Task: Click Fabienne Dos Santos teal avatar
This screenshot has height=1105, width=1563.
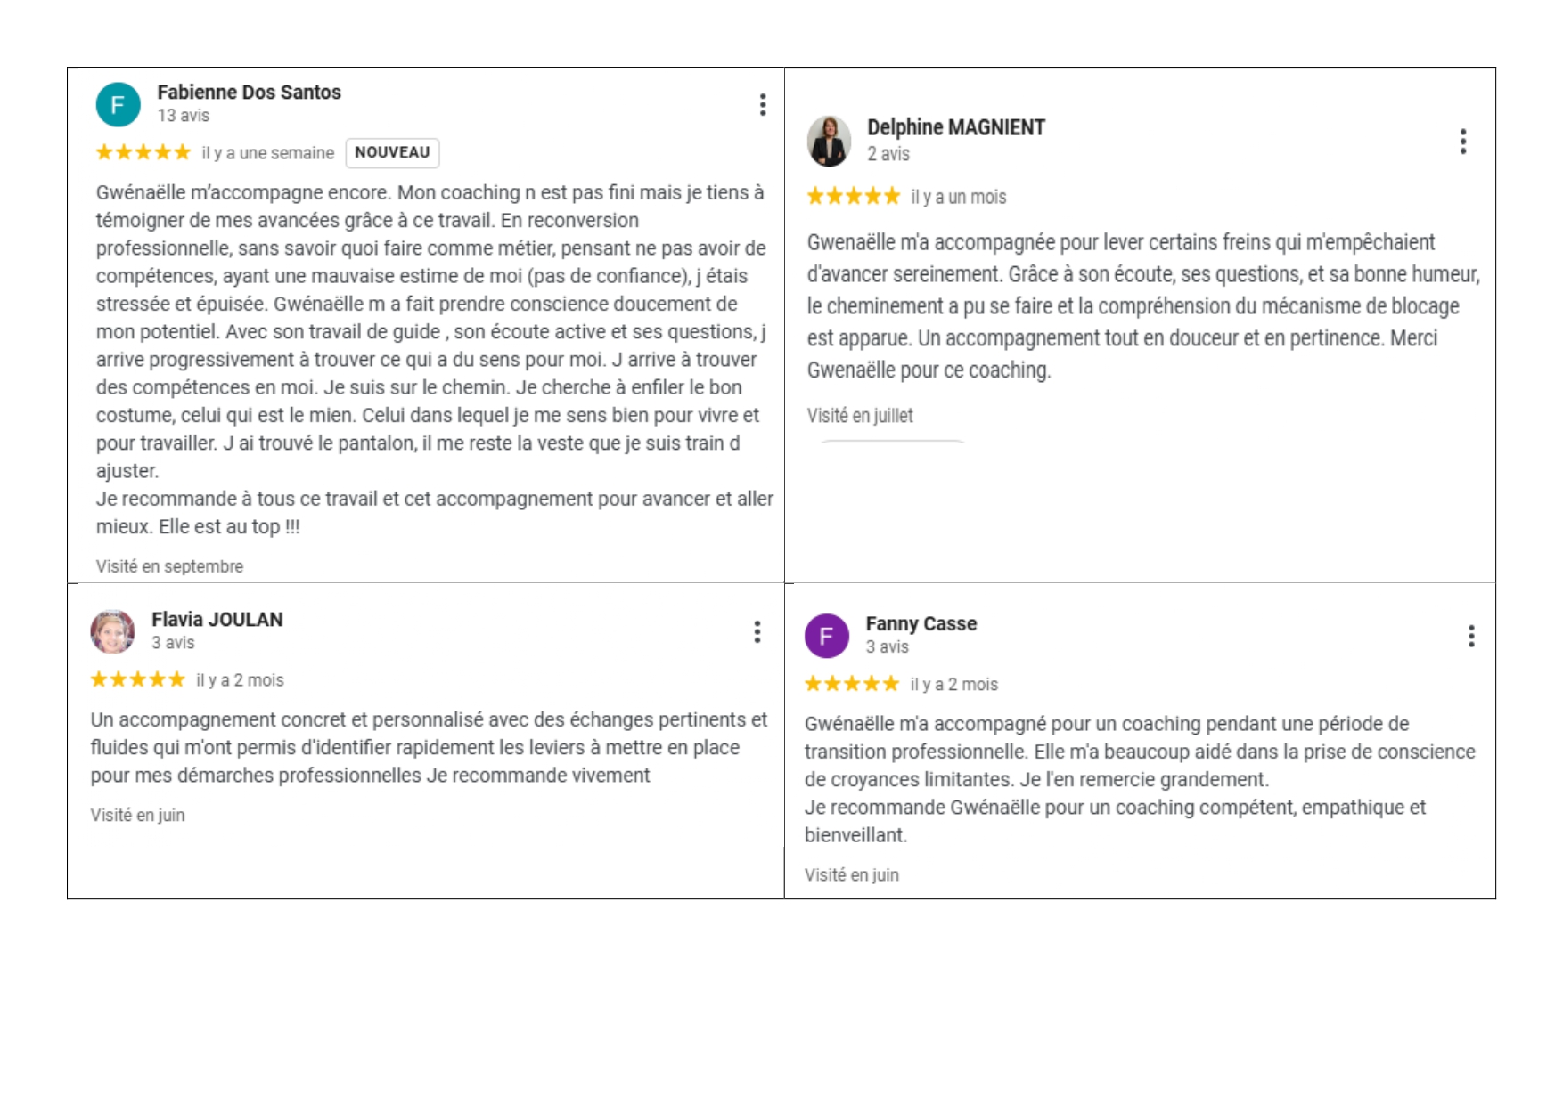Action: 119,105
